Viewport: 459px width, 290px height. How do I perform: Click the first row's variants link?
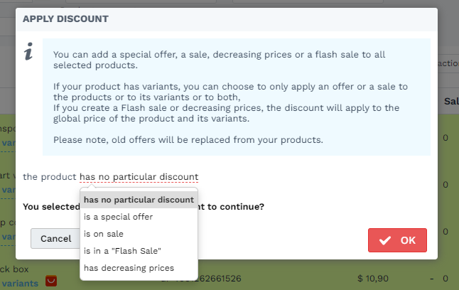[8, 143]
